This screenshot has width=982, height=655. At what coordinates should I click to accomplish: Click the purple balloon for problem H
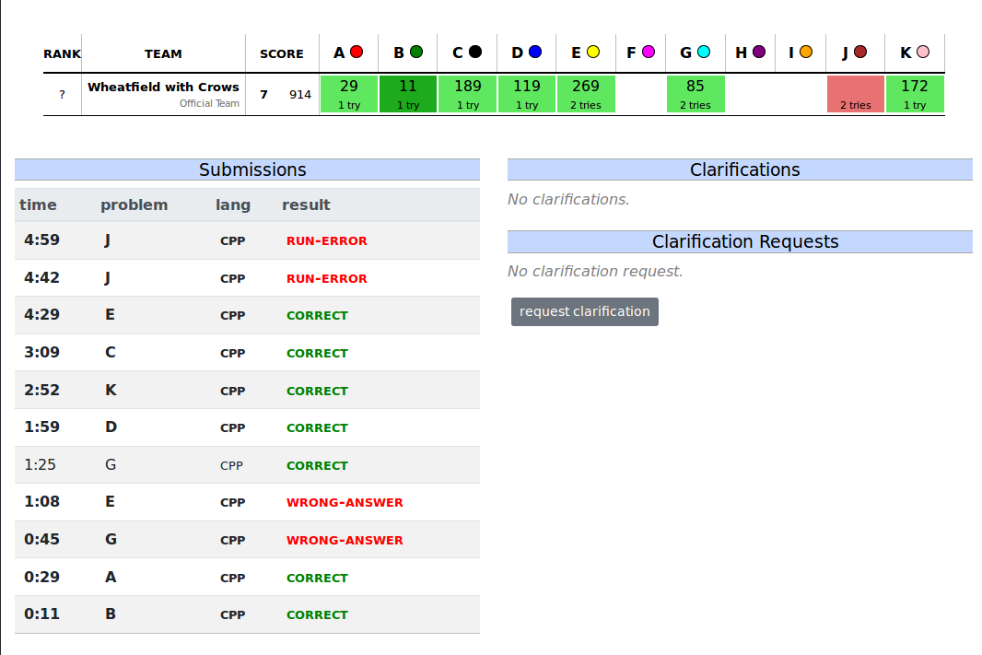[x=759, y=53]
